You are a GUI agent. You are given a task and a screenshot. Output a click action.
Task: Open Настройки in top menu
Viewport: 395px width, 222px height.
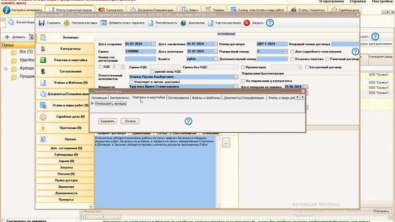383,1
